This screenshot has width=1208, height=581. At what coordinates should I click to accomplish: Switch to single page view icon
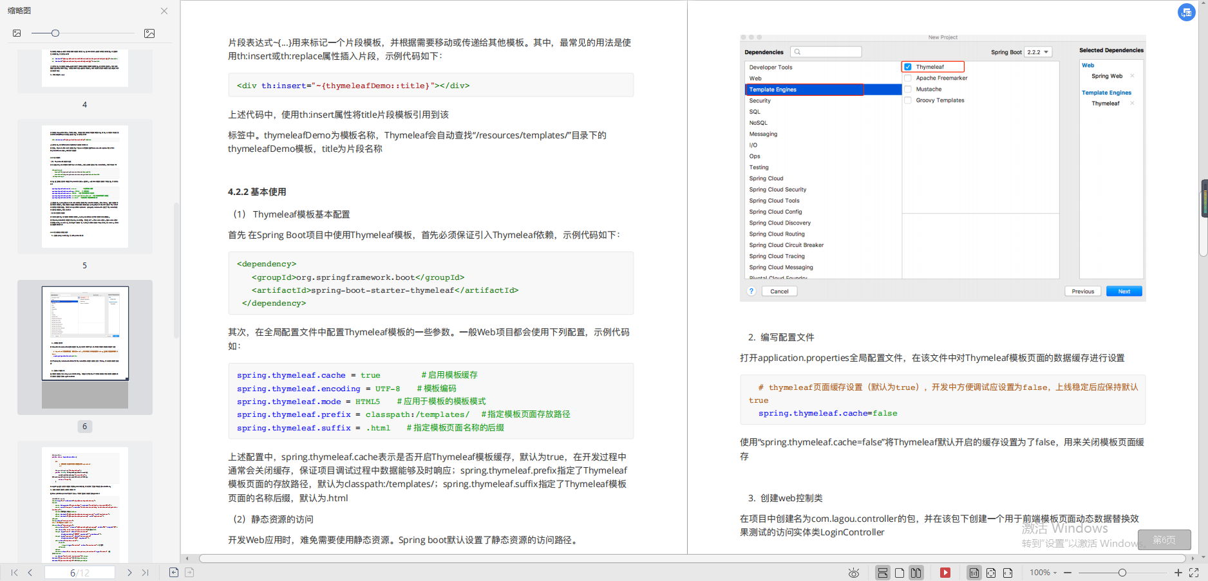point(900,573)
